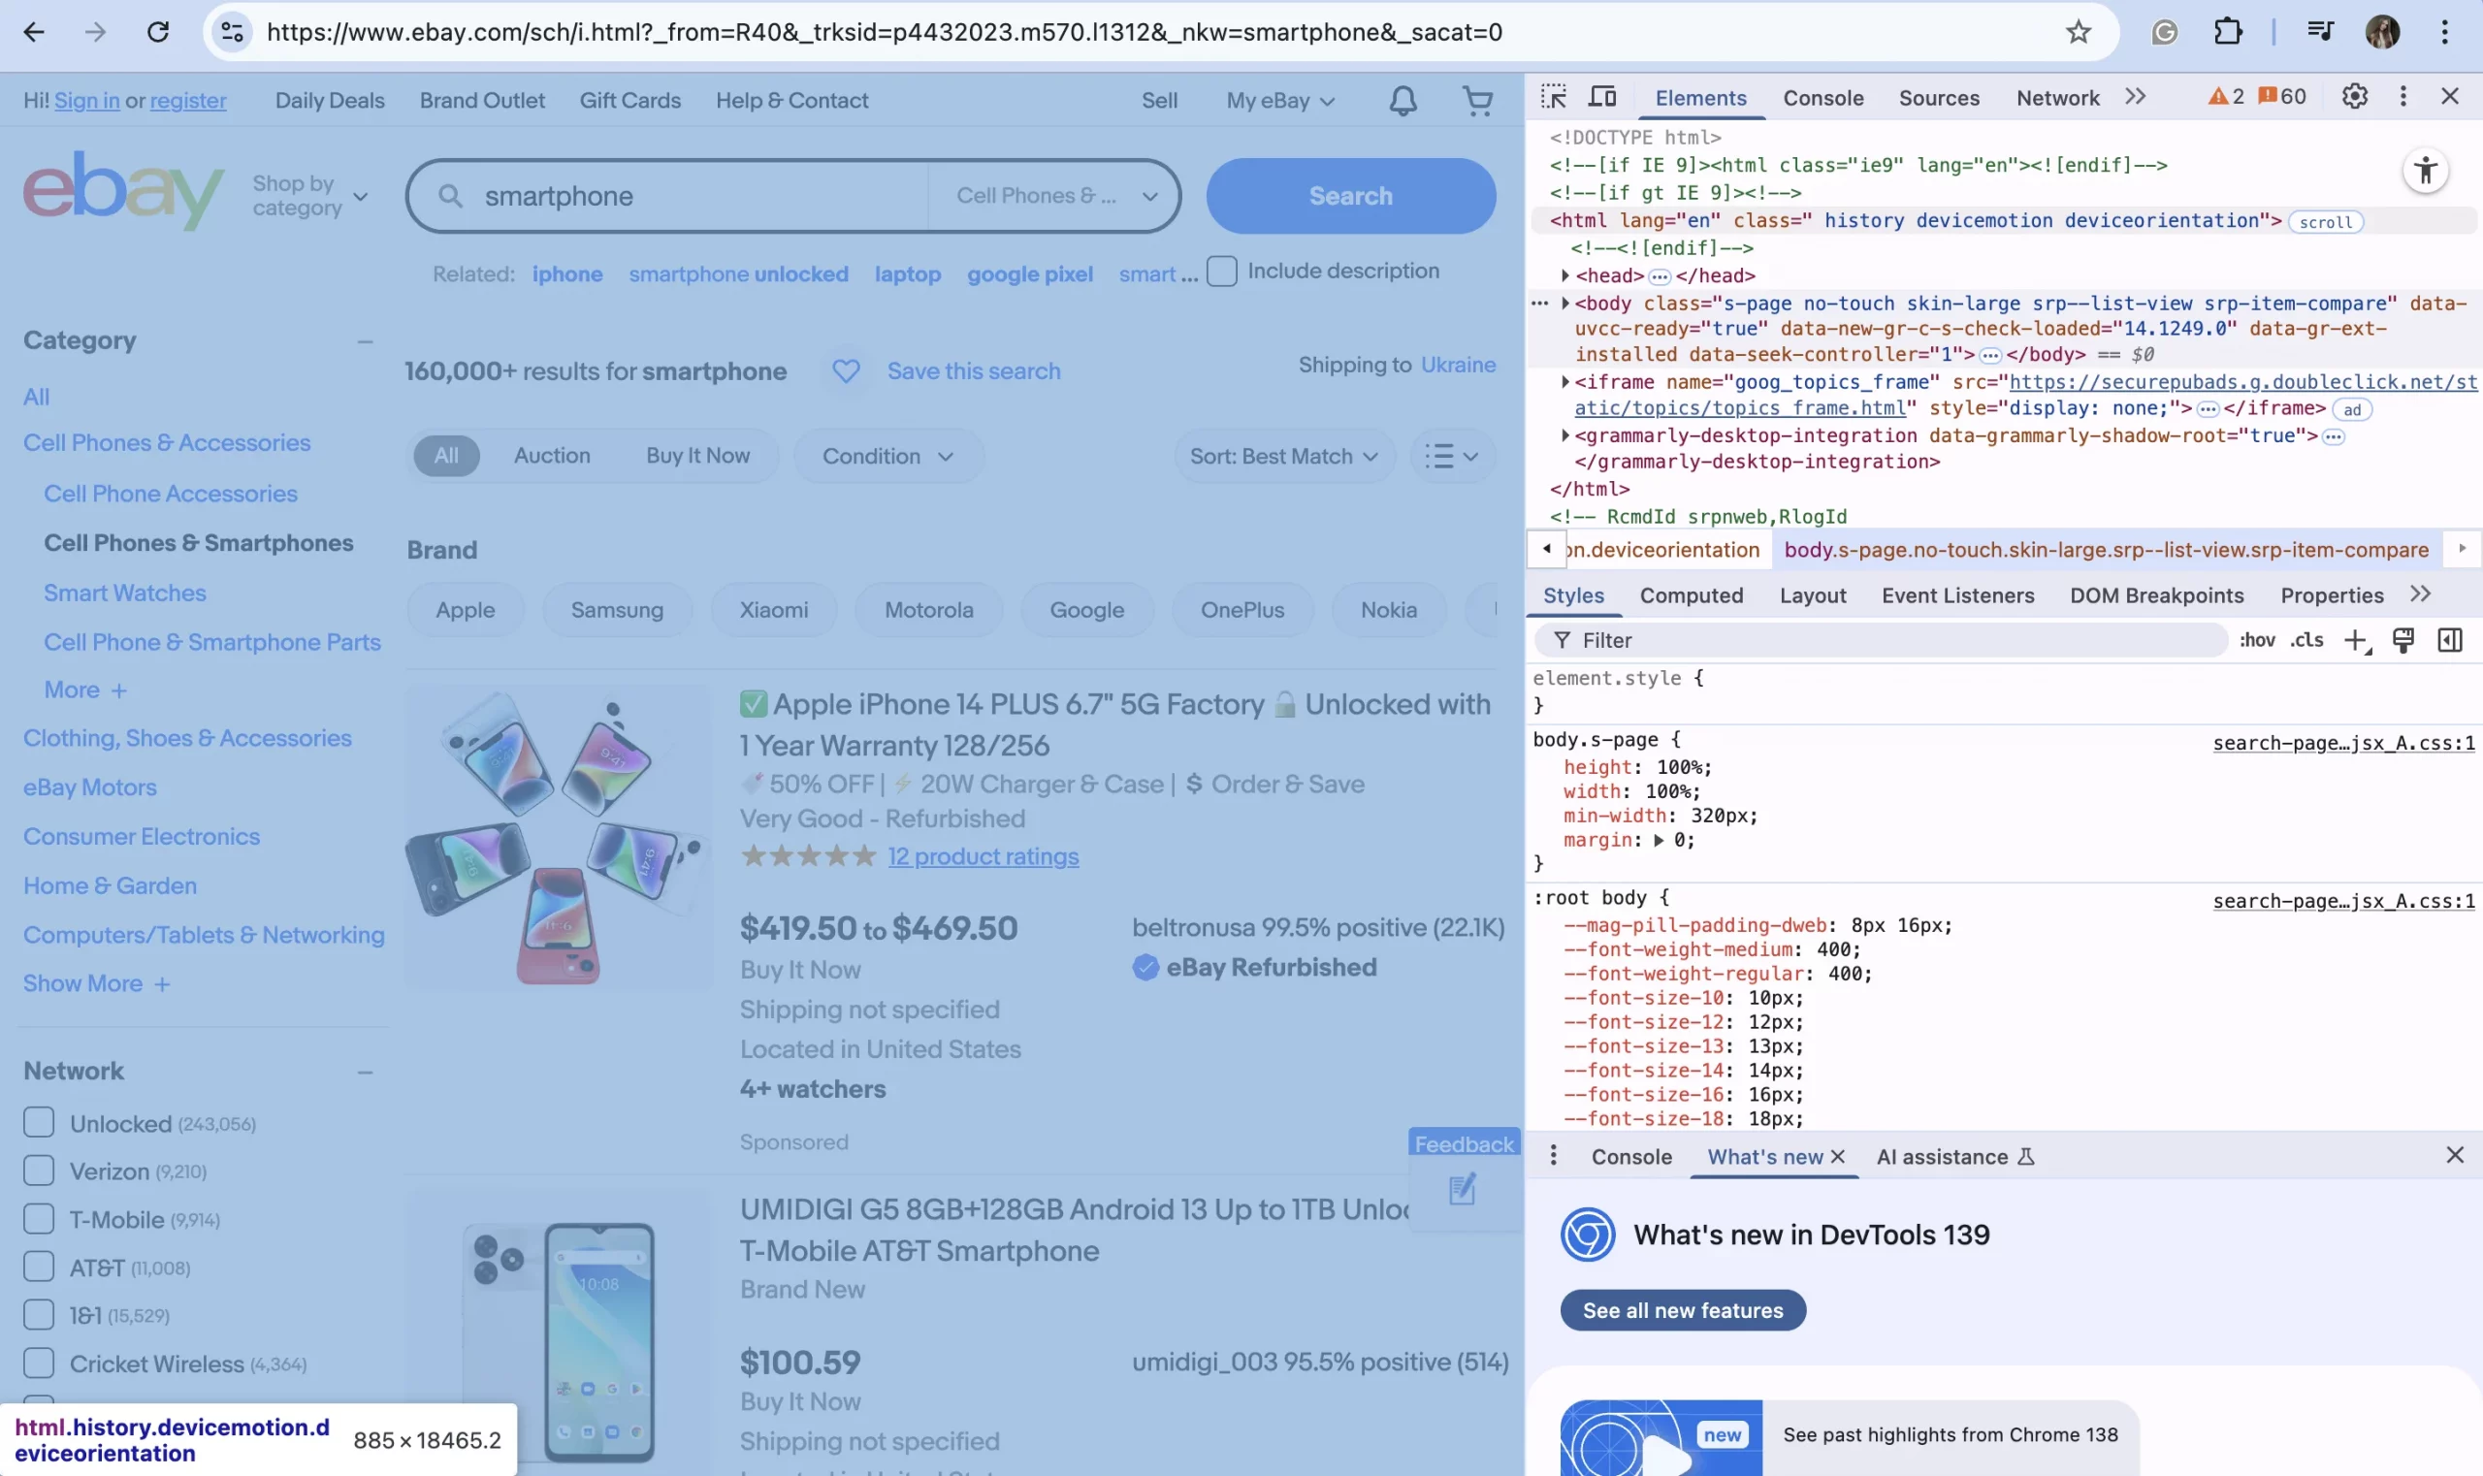
Task: Toggle the :hov element state button
Action: pyautogui.click(x=2256, y=640)
